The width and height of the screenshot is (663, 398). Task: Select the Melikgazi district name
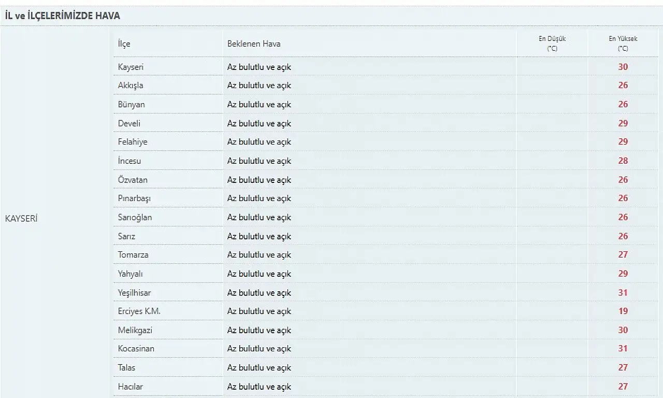[x=135, y=331]
